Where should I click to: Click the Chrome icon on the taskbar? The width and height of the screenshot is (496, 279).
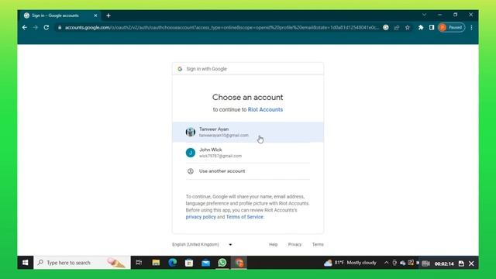point(239,263)
